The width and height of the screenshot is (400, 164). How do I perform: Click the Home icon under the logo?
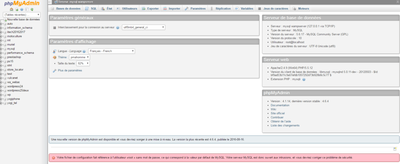[x=11, y=9]
